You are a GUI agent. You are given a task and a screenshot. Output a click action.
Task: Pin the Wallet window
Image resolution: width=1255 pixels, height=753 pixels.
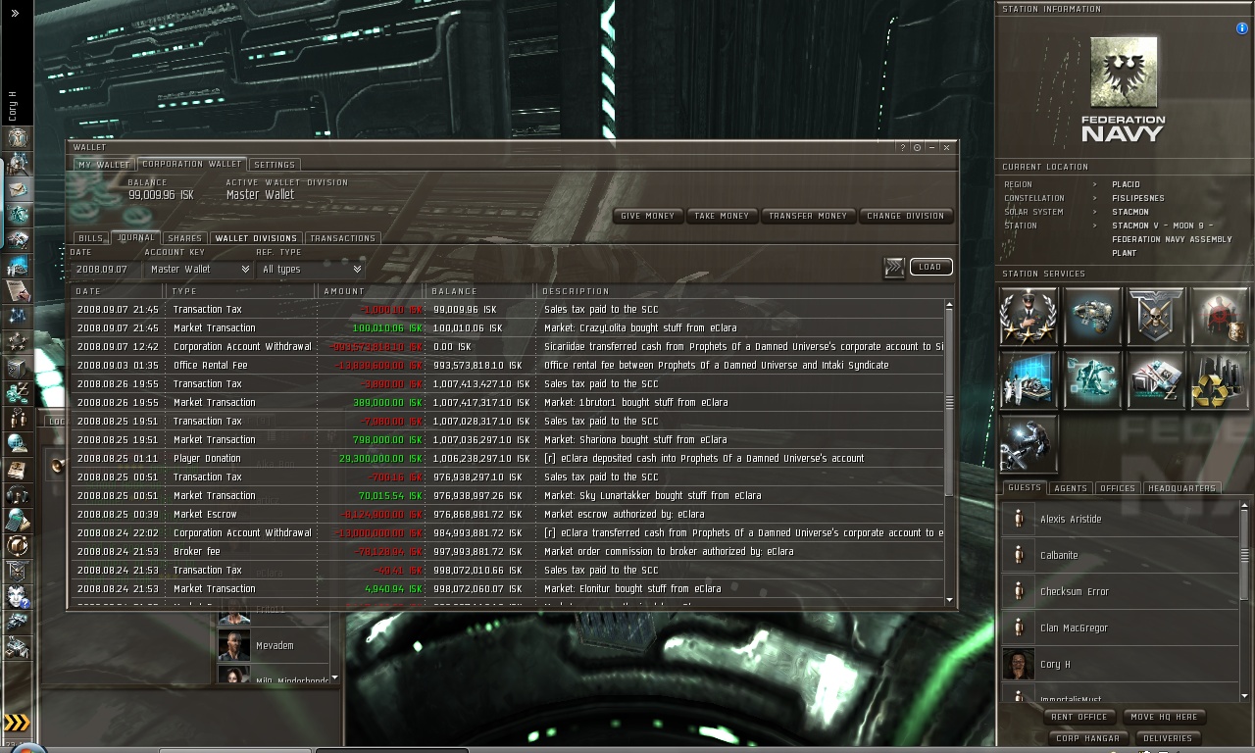tap(917, 147)
